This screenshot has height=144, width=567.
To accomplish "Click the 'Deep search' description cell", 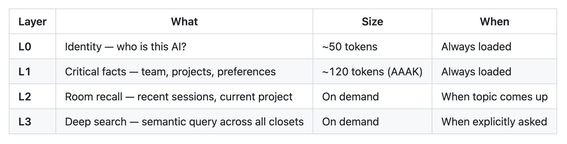I will (184, 122).
